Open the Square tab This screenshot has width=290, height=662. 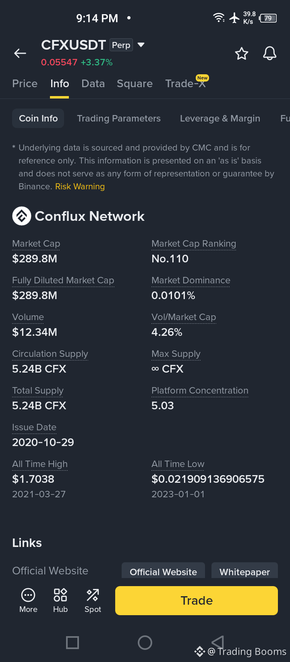point(135,84)
